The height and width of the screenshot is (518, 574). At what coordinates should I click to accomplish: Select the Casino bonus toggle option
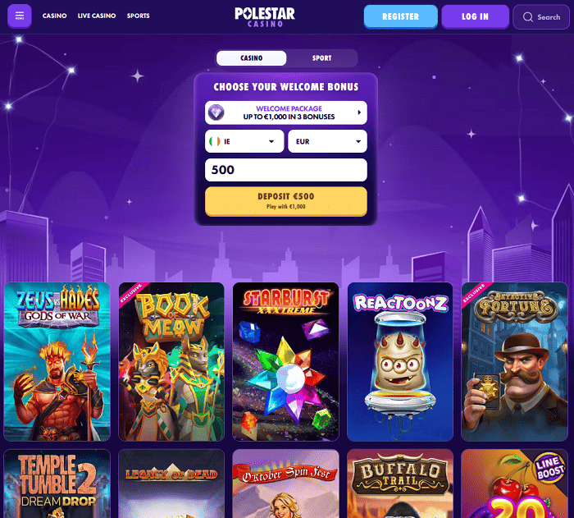(x=251, y=58)
